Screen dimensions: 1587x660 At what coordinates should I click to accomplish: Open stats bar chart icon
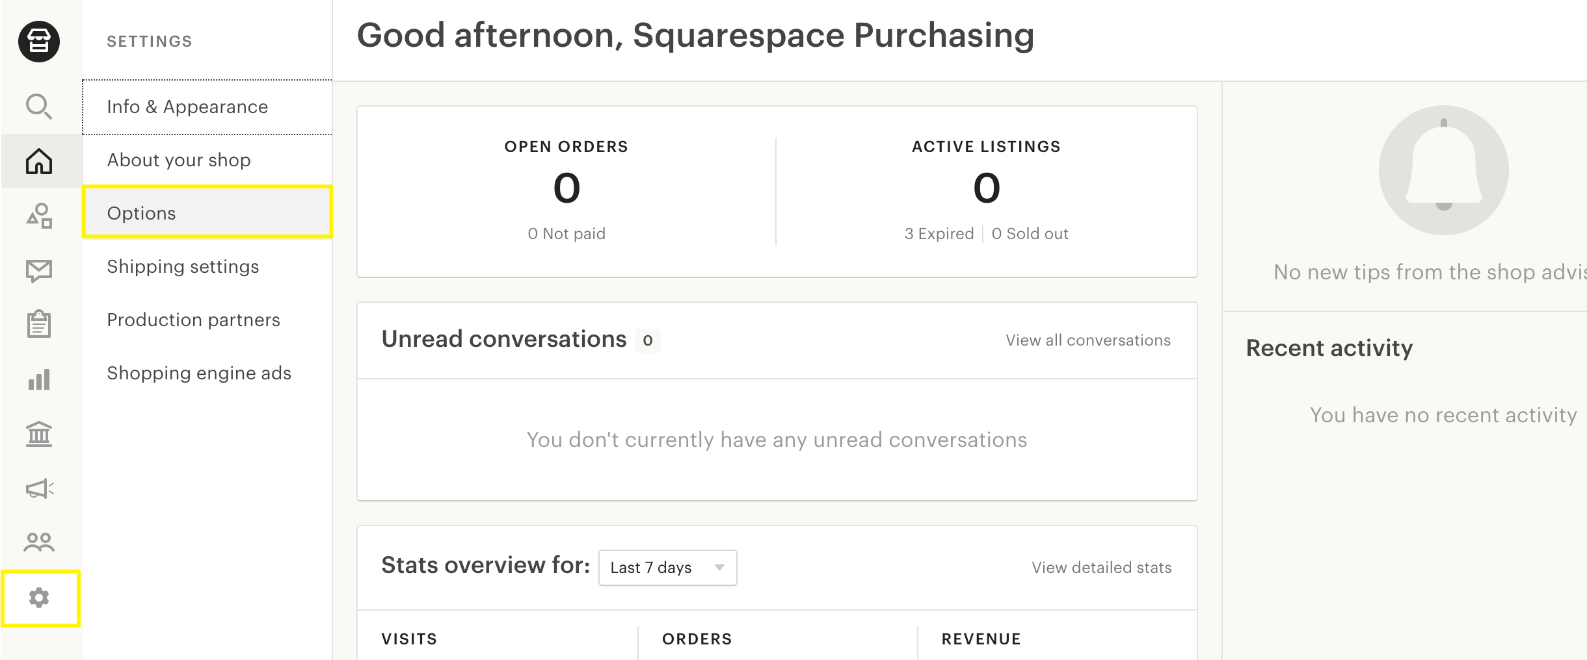click(x=39, y=379)
